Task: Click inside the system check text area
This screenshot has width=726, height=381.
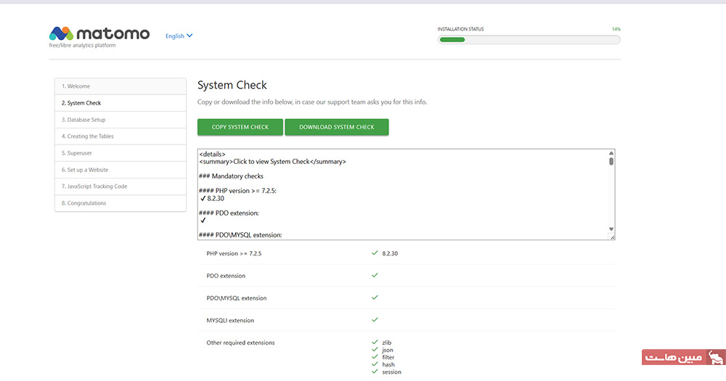Action: 403,194
